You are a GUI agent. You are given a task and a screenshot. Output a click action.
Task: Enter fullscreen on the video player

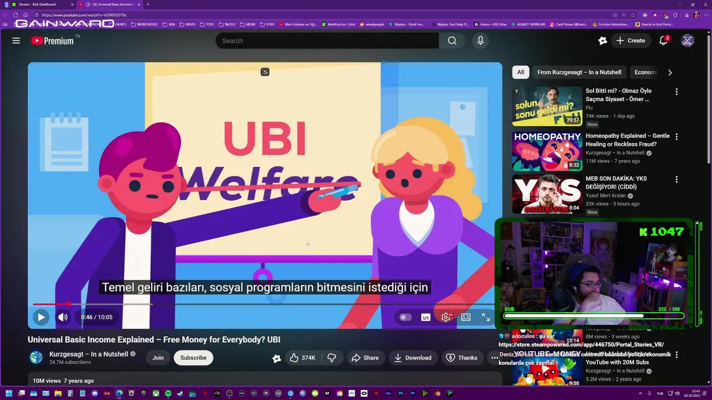(486, 317)
